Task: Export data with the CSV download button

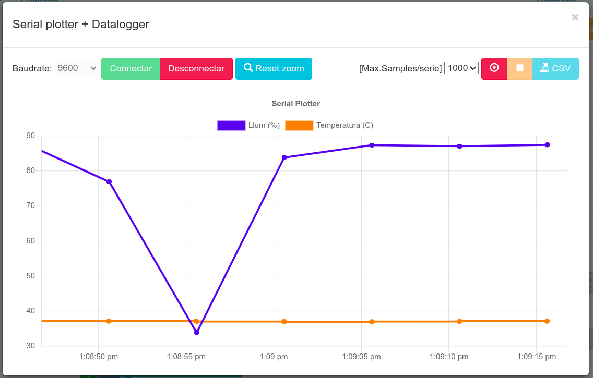Action: (555, 68)
